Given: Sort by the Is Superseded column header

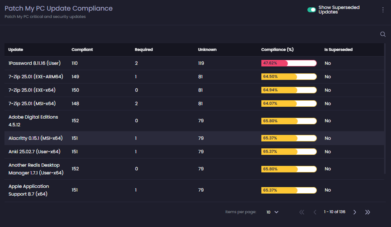Looking at the screenshot, I should [x=338, y=49].
